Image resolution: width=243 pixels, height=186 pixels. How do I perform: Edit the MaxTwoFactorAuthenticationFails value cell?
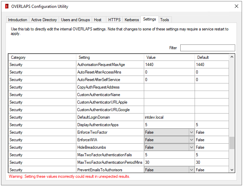point(169,155)
